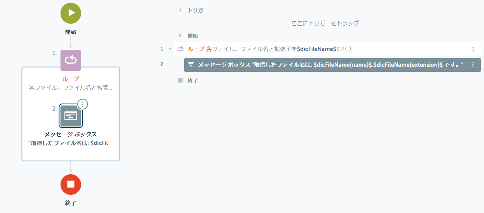This screenshot has width=484, height=213.
Task: Select the メッセージ ボックス row in action list
Action: point(332,65)
